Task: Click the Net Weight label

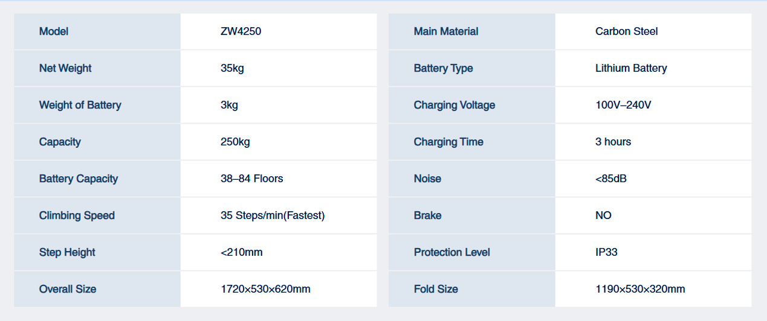Action: 65,68
